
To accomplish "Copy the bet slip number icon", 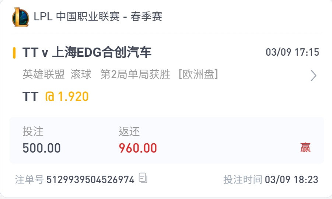I will [143, 178].
